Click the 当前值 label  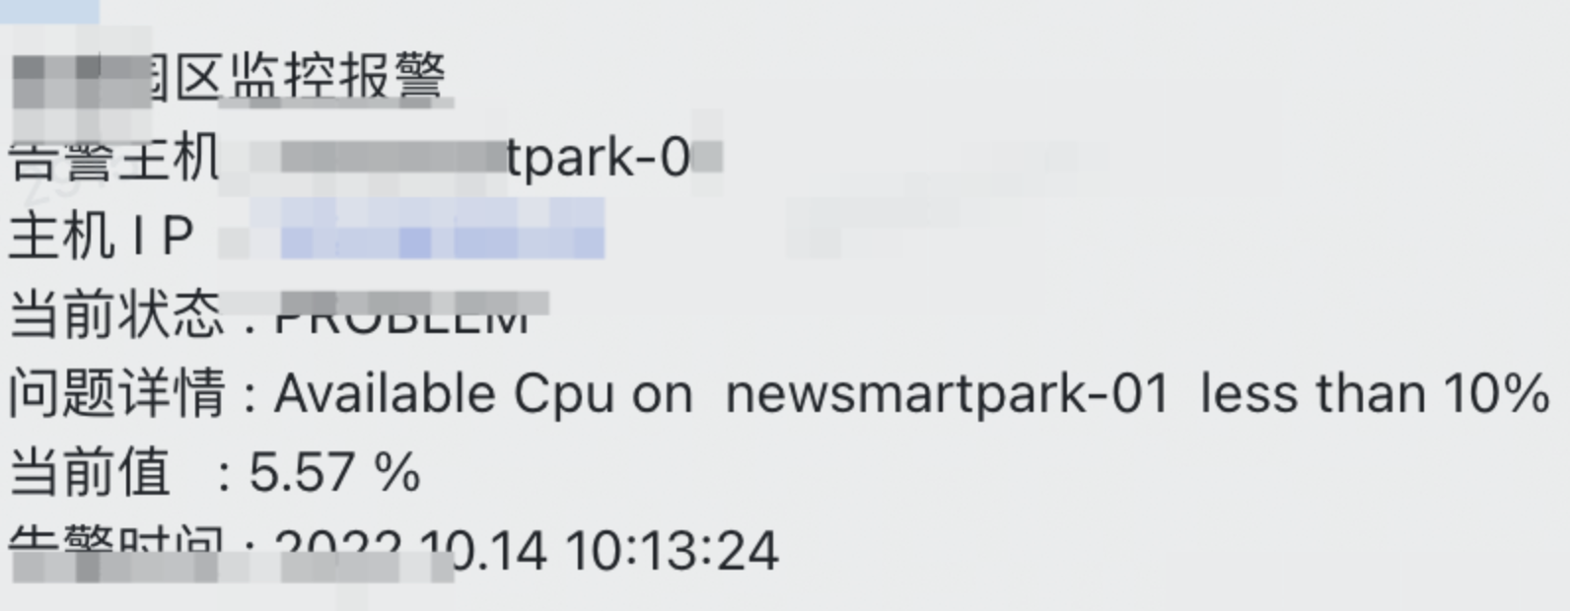(90, 472)
